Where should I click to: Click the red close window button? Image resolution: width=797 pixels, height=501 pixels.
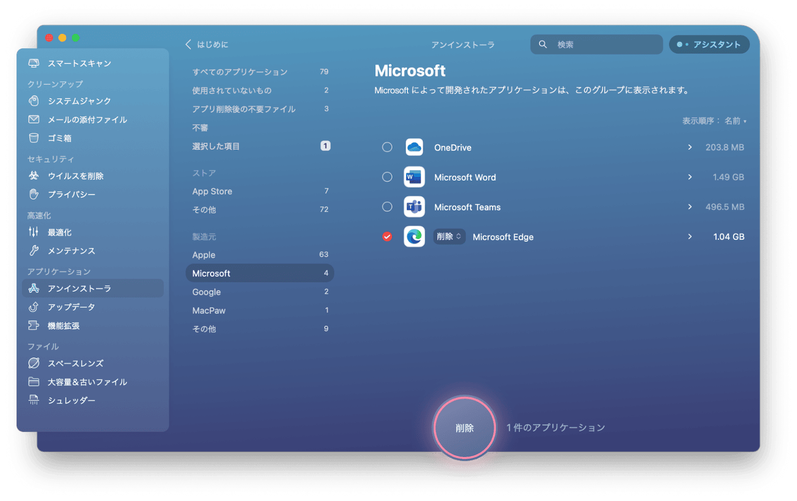(49, 37)
